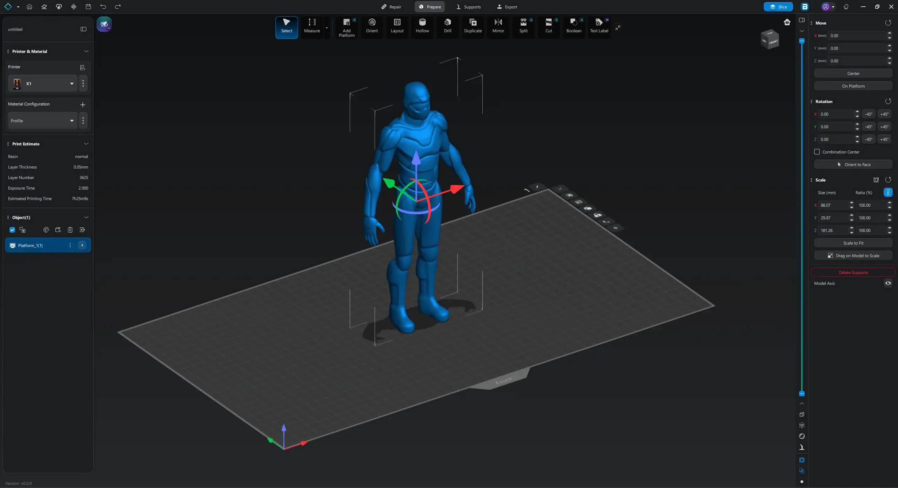898x488 pixels.
Task: Open the Add Platform tool
Action: pyautogui.click(x=347, y=27)
